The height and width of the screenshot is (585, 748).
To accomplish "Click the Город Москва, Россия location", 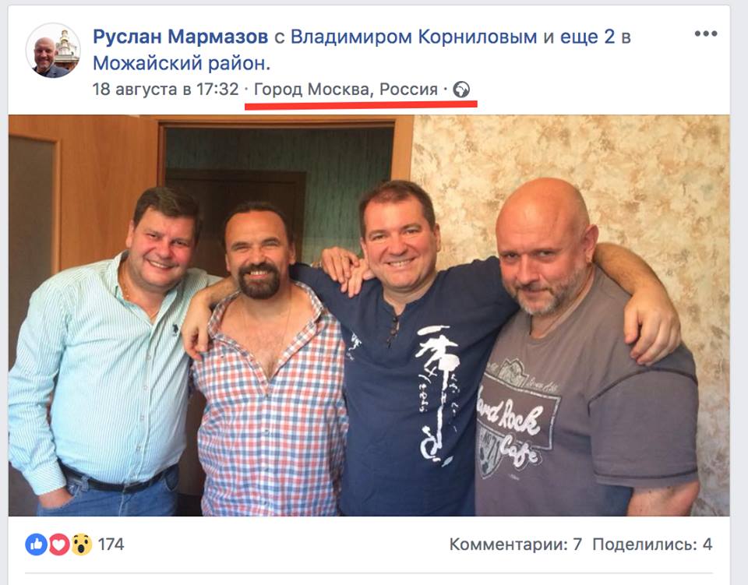I will [x=346, y=89].
